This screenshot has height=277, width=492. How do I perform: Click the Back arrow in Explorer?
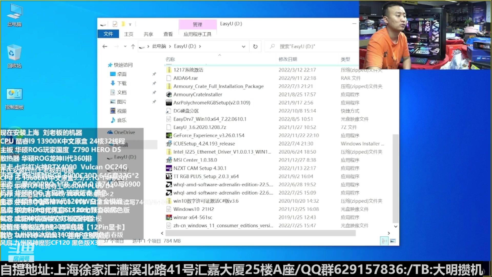point(105,46)
